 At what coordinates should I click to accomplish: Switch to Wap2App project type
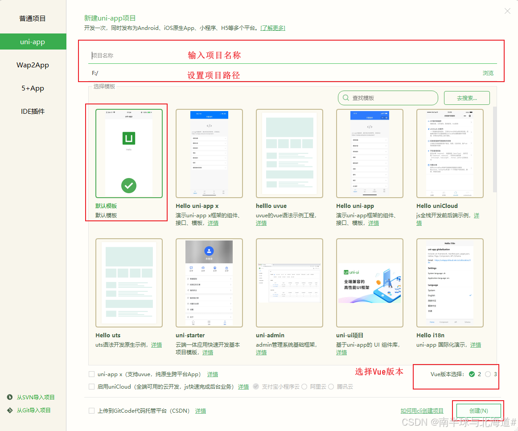[x=33, y=65]
